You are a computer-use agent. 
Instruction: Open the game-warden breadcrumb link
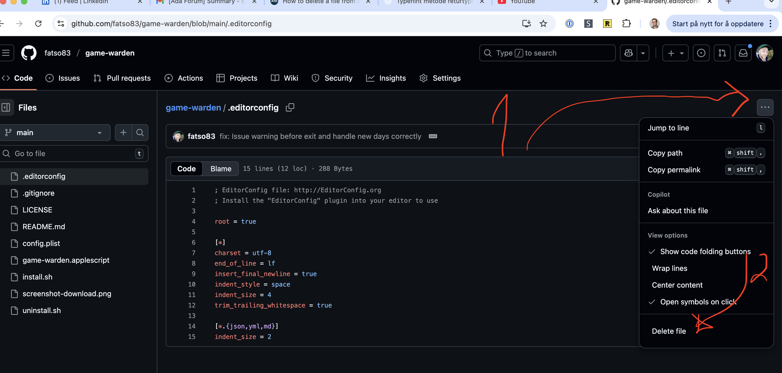(x=193, y=108)
